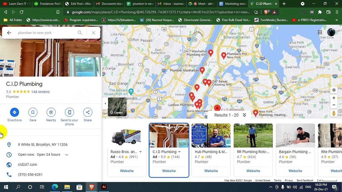The height and width of the screenshot is (192, 342).
Task: Open the Brave Shields icon
Action: tap(266, 12)
